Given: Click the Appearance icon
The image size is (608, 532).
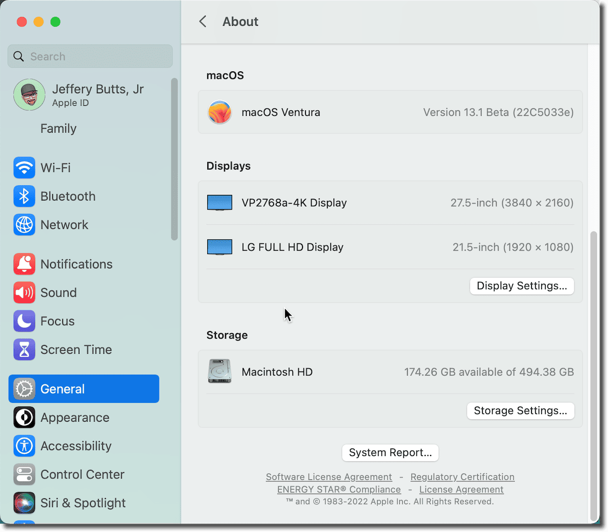Looking at the screenshot, I should [24, 418].
